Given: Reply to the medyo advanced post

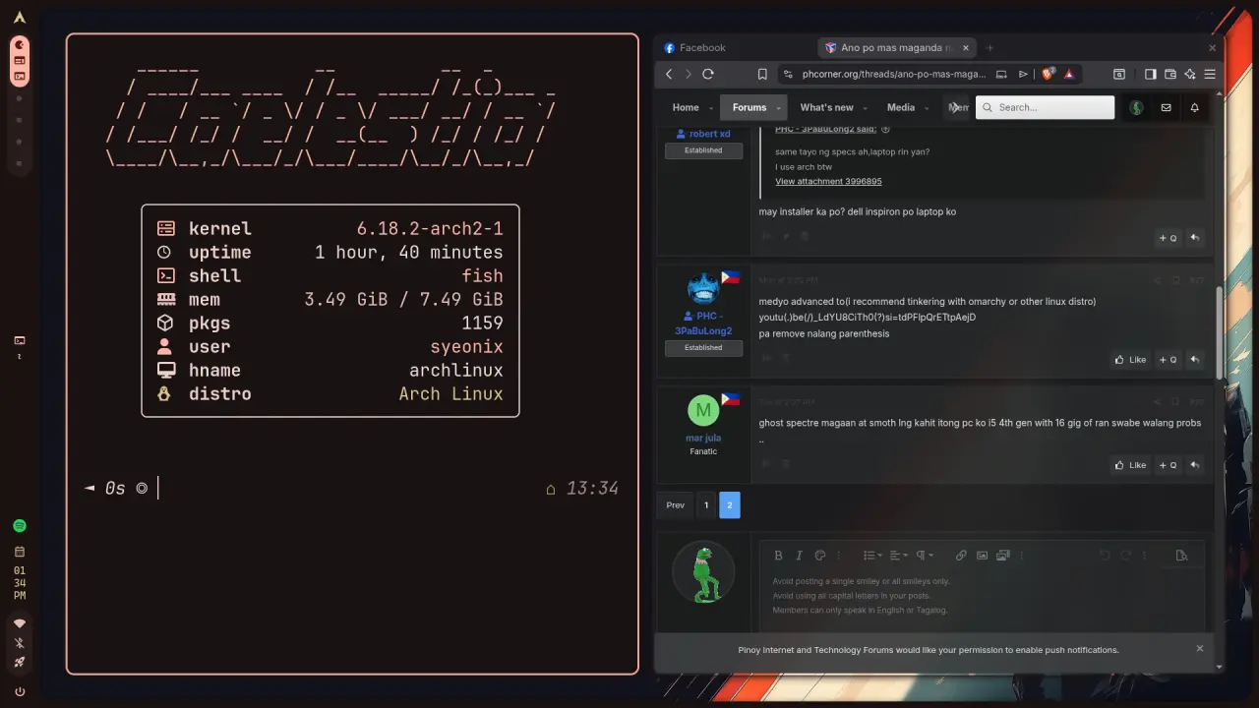Looking at the screenshot, I should click(x=1194, y=360).
